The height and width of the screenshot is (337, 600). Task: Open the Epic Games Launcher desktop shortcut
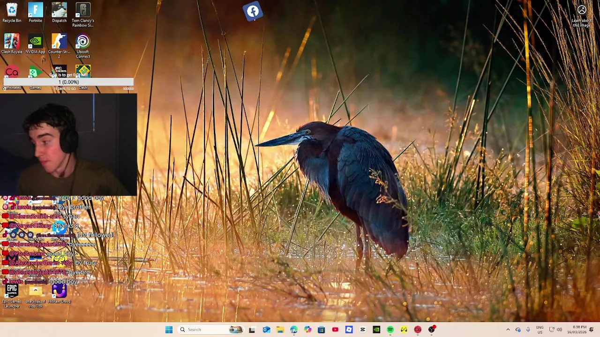[x=12, y=296]
